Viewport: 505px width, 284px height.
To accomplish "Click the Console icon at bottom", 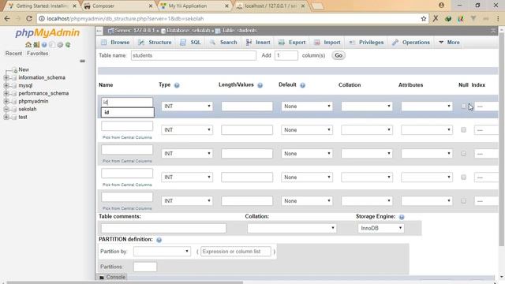I will pos(102,277).
